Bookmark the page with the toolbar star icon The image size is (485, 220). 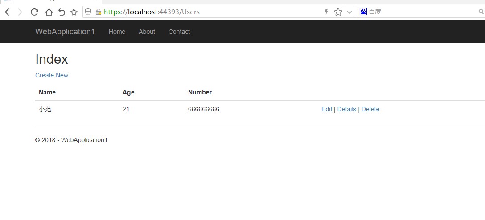pyautogui.click(x=74, y=12)
